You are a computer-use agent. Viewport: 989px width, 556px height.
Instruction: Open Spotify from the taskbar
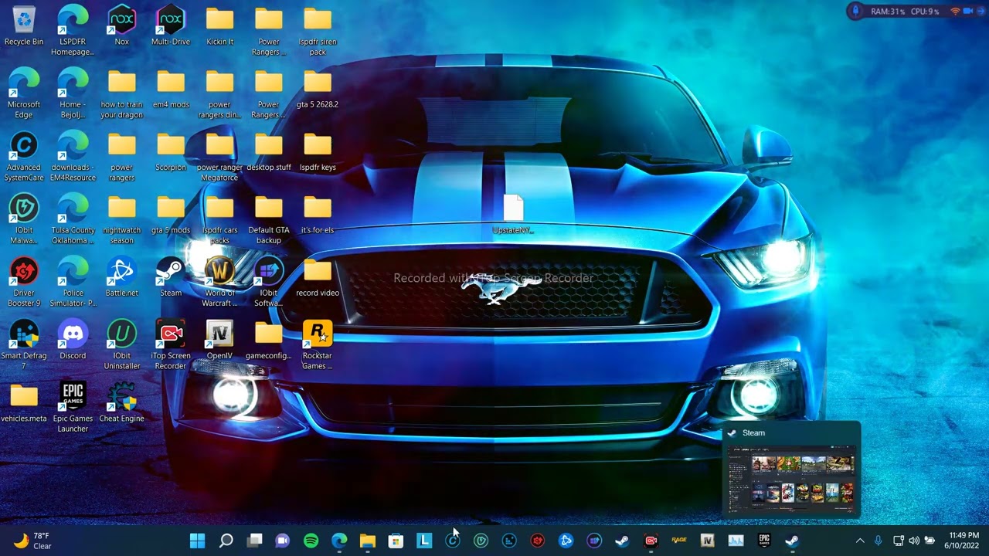(311, 541)
